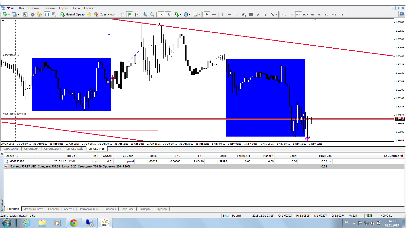This screenshot has width=407, height=228.
Task: Switch chart to line chart mode
Action: [x=137, y=14]
